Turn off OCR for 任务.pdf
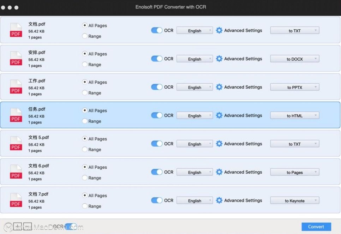341x234 pixels. pyautogui.click(x=157, y=115)
